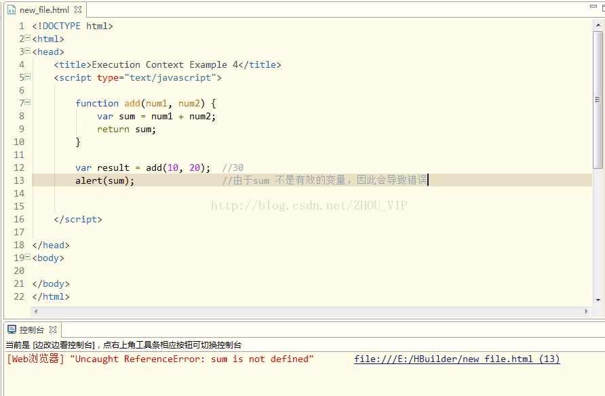Click the horizontal scrollbar right arrow
The image size is (605, 396).
(x=587, y=311)
